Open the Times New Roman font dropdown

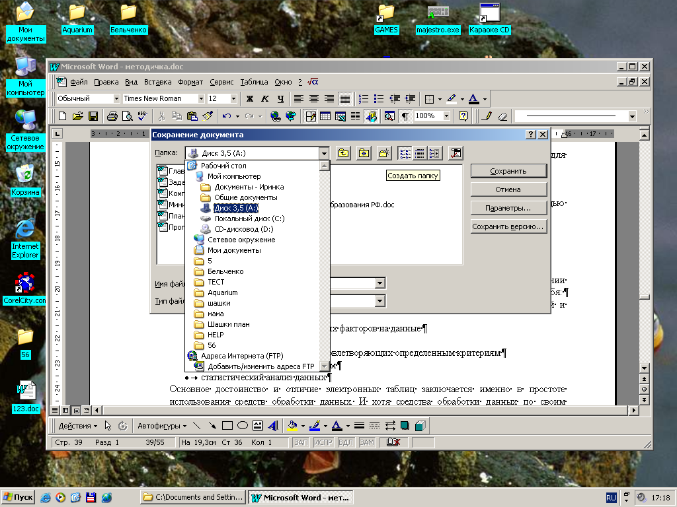[x=201, y=99]
